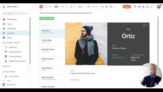163x92 pixels.
Task: Open text alignment options
Action: [x=89, y=7]
